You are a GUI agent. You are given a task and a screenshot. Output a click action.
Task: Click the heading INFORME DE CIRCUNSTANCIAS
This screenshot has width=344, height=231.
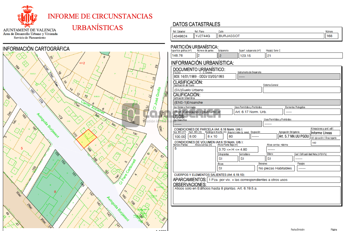[x=100, y=16]
